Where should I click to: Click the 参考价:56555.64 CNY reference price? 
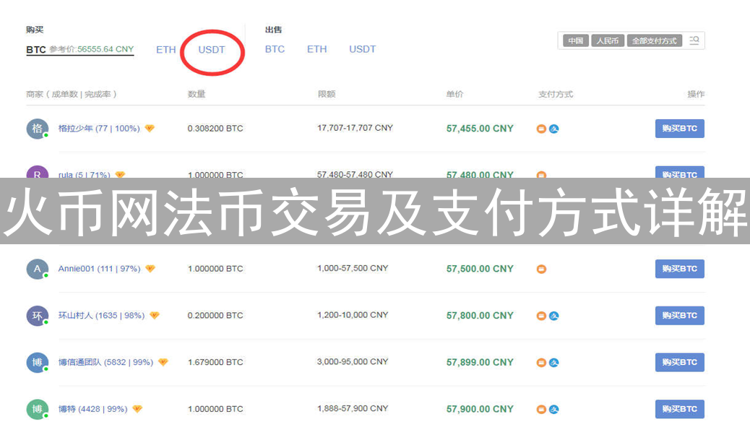coord(91,49)
